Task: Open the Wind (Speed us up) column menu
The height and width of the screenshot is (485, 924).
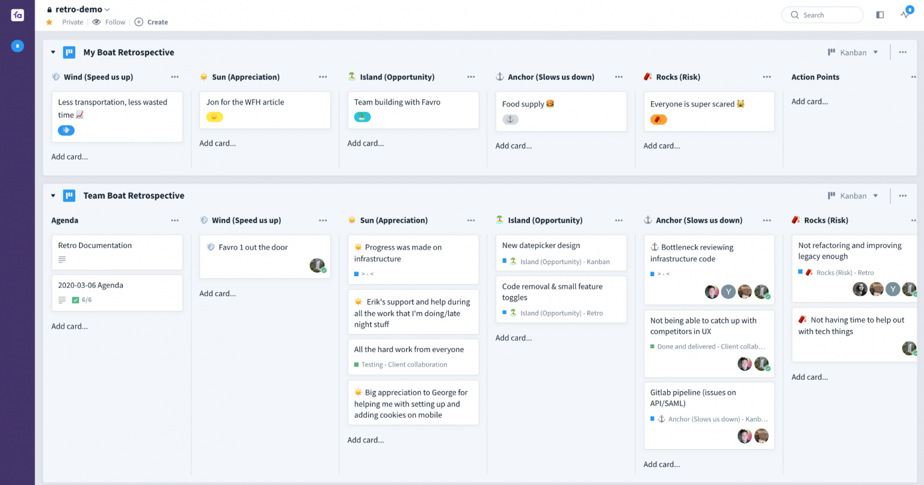Action: tap(175, 76)
